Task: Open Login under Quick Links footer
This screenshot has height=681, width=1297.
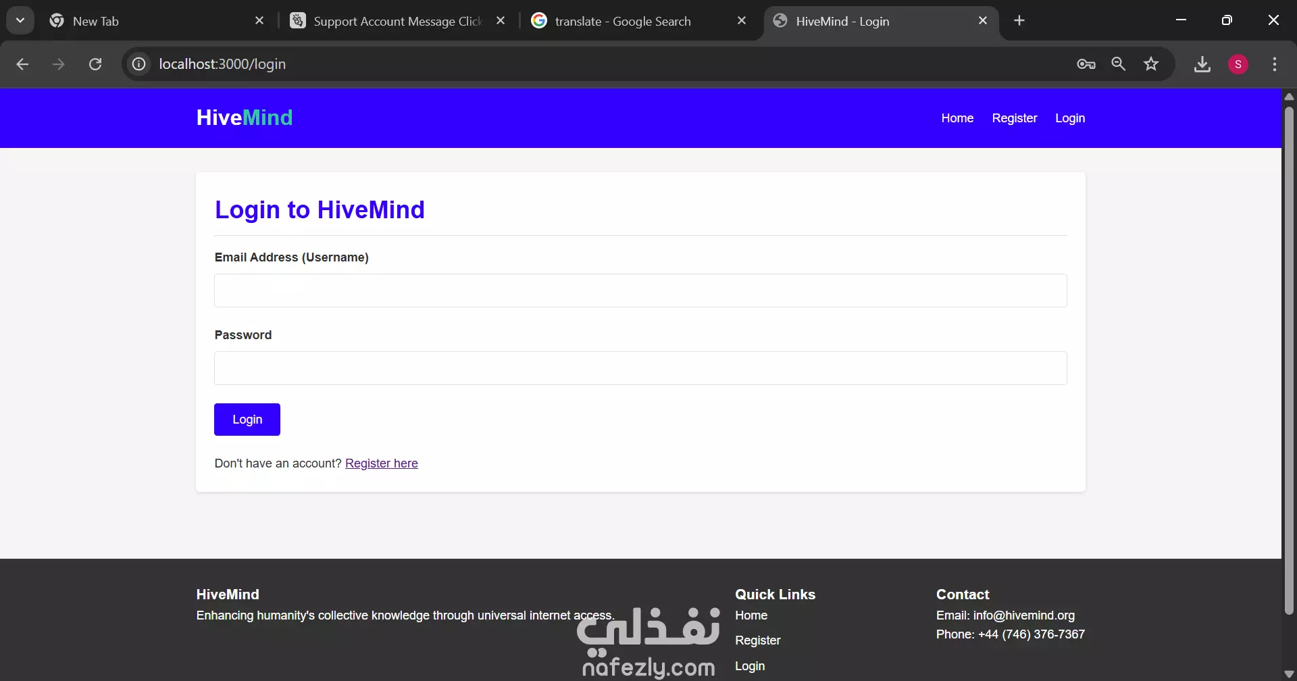Action: coord(750,666)
